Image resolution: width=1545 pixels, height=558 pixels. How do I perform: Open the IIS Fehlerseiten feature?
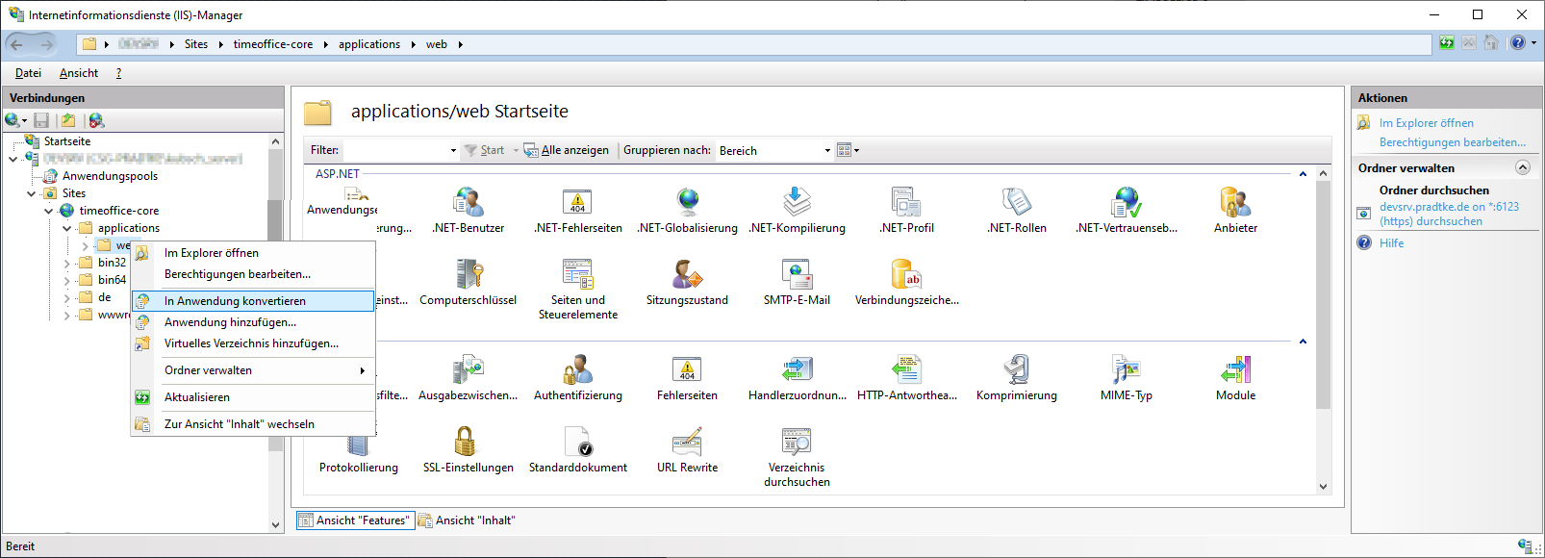[687, 378]
